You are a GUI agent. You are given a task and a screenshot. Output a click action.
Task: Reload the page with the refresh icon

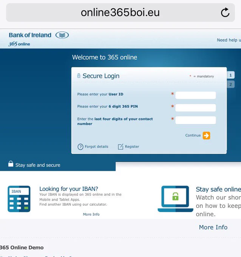point(225,12)
